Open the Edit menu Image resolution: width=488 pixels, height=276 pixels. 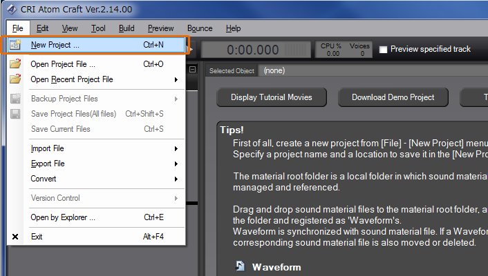(42, 28)
